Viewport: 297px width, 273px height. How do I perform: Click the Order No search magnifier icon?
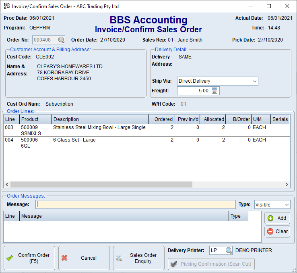(x=61, y=40)
